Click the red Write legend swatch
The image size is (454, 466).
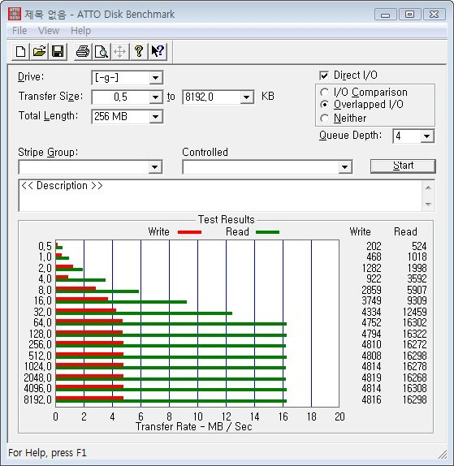click(x=189, y=232)
